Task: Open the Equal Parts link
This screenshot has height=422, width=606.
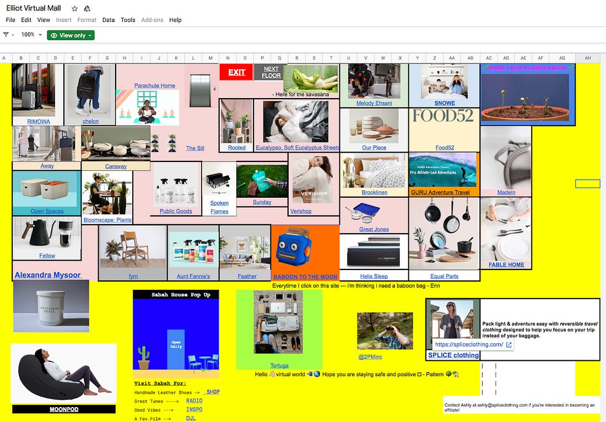Action: (445, 277)
